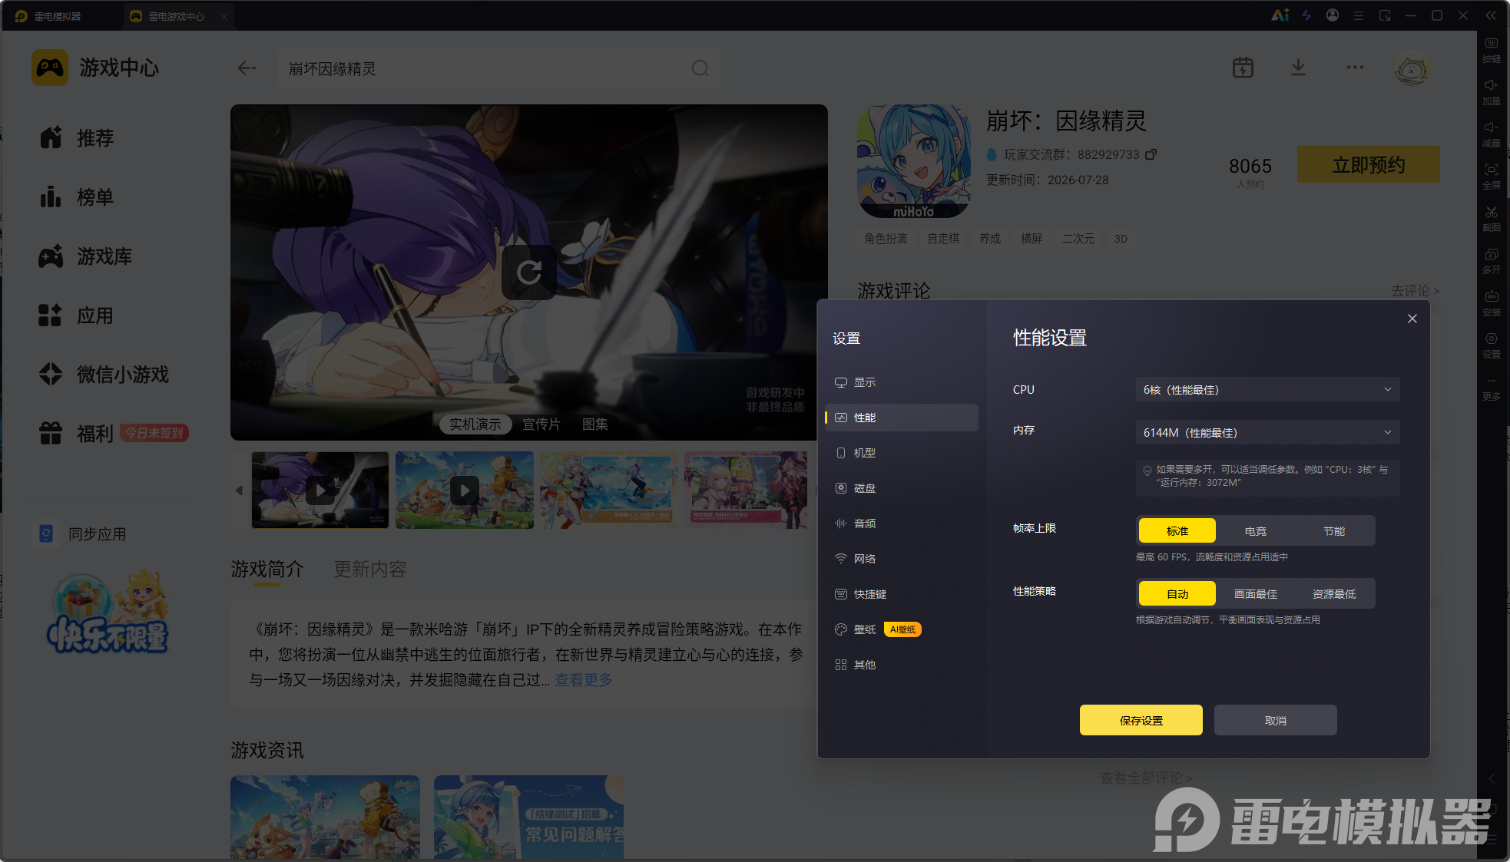The height and width of the screenshot is (862, 1510).
Task: Select 资源最低 performance strategy
Action: 1334,594
